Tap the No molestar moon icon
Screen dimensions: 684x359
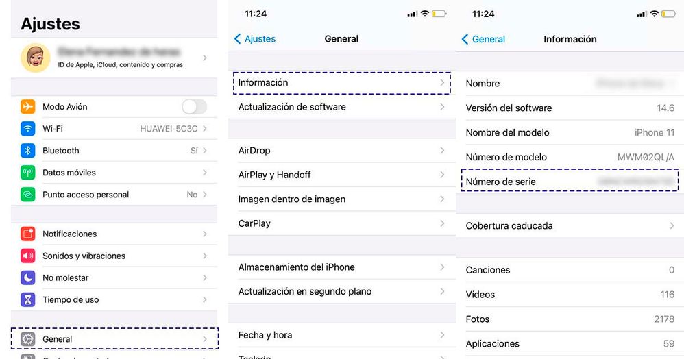[28, 278]
